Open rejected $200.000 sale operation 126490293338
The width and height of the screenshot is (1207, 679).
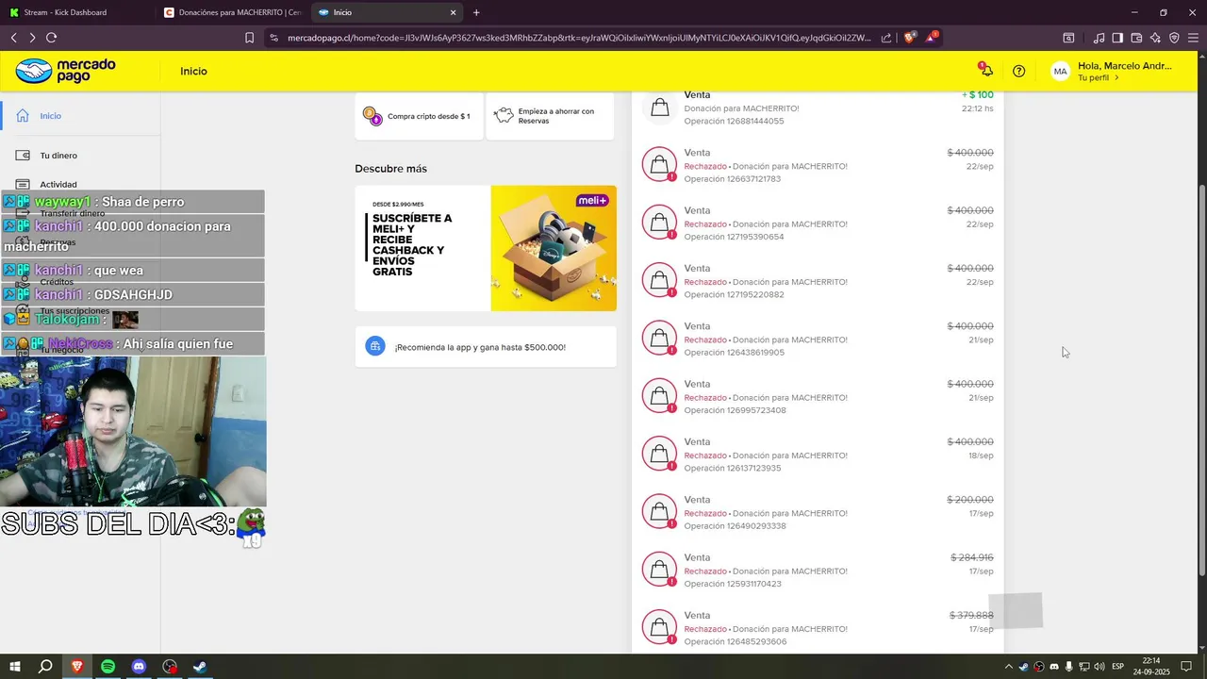pyautogui.click(x=818, y=512)
